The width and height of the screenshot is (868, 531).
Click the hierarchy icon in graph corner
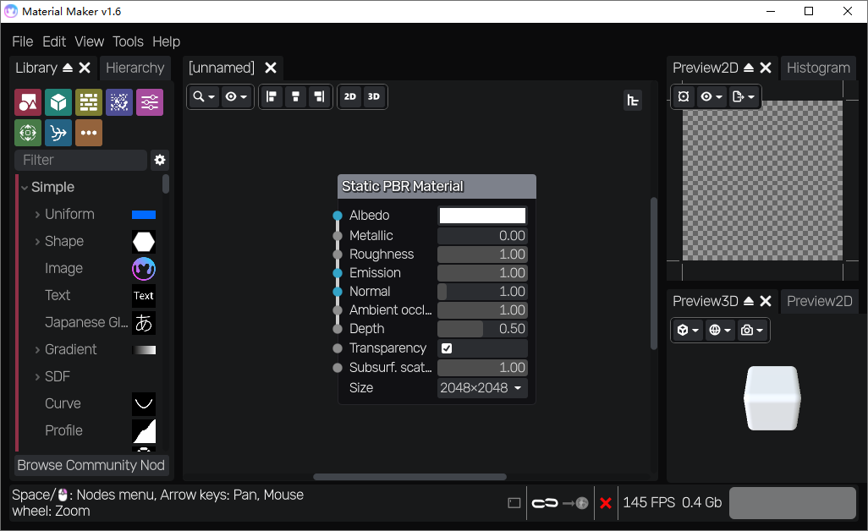[x=632, y=101]
